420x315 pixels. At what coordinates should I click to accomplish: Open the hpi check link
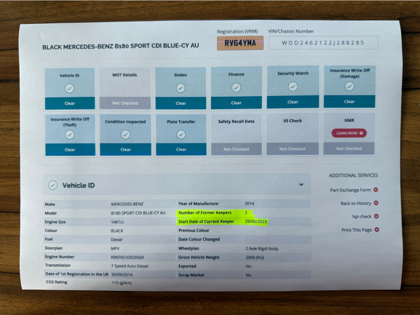362,217
